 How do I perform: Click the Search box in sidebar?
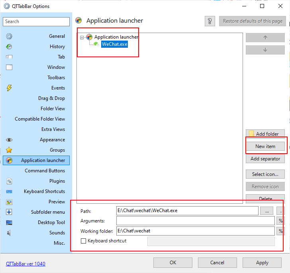point(36,21)
